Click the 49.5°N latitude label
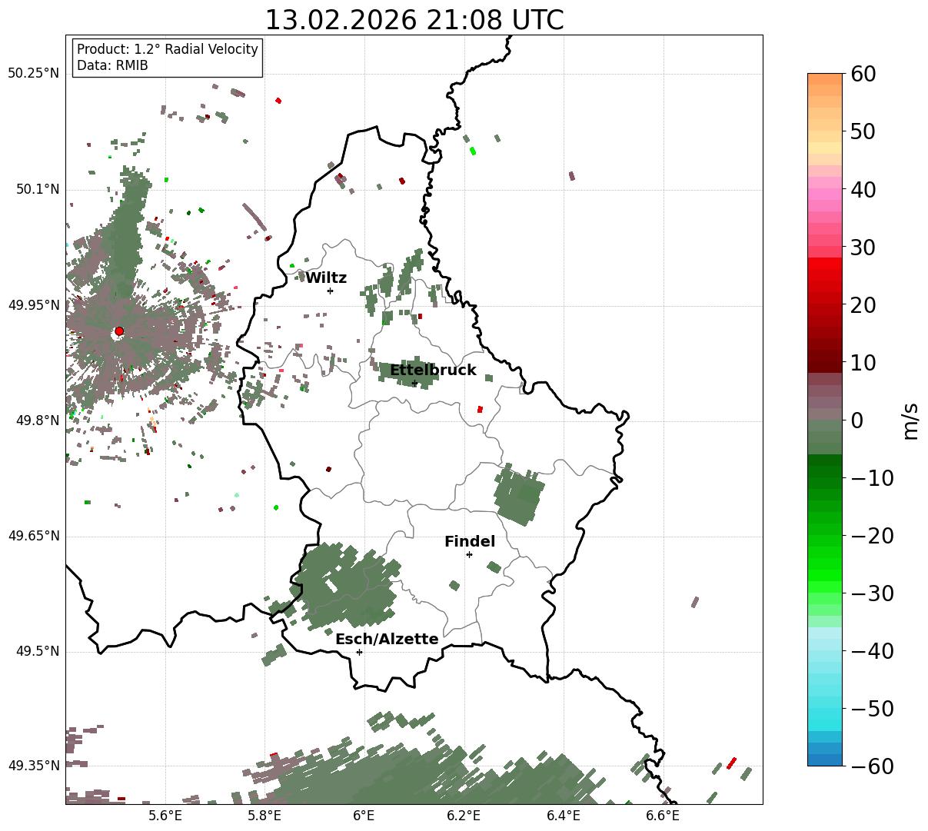The image size is (928, 831). point(37,652)
